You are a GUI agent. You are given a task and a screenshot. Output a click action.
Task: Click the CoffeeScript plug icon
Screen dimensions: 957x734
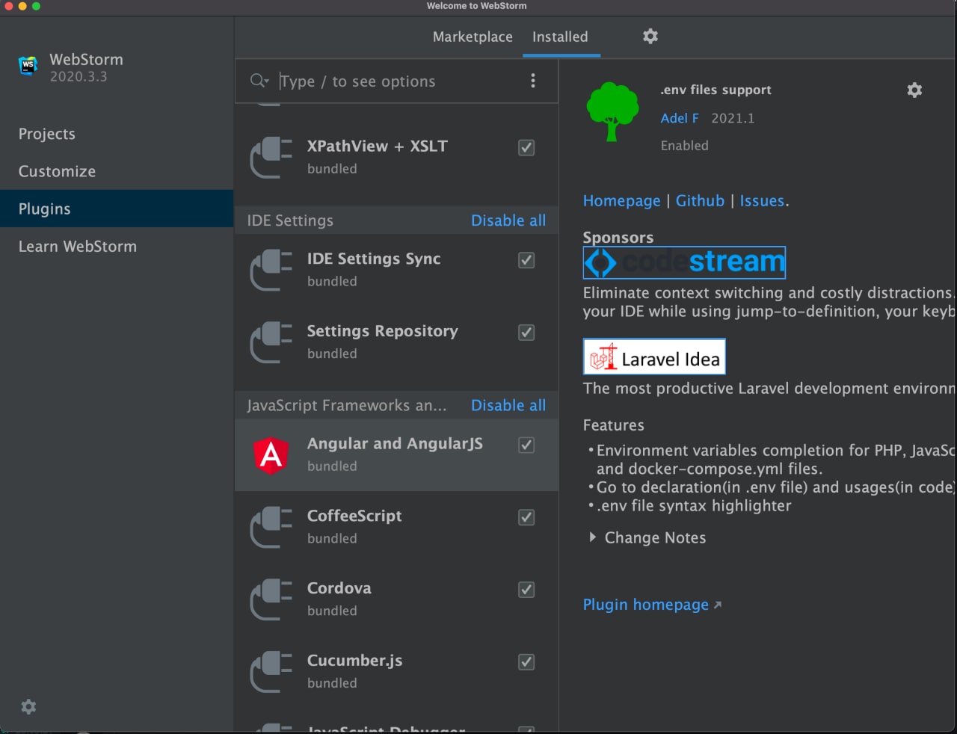tap(271, 527)
